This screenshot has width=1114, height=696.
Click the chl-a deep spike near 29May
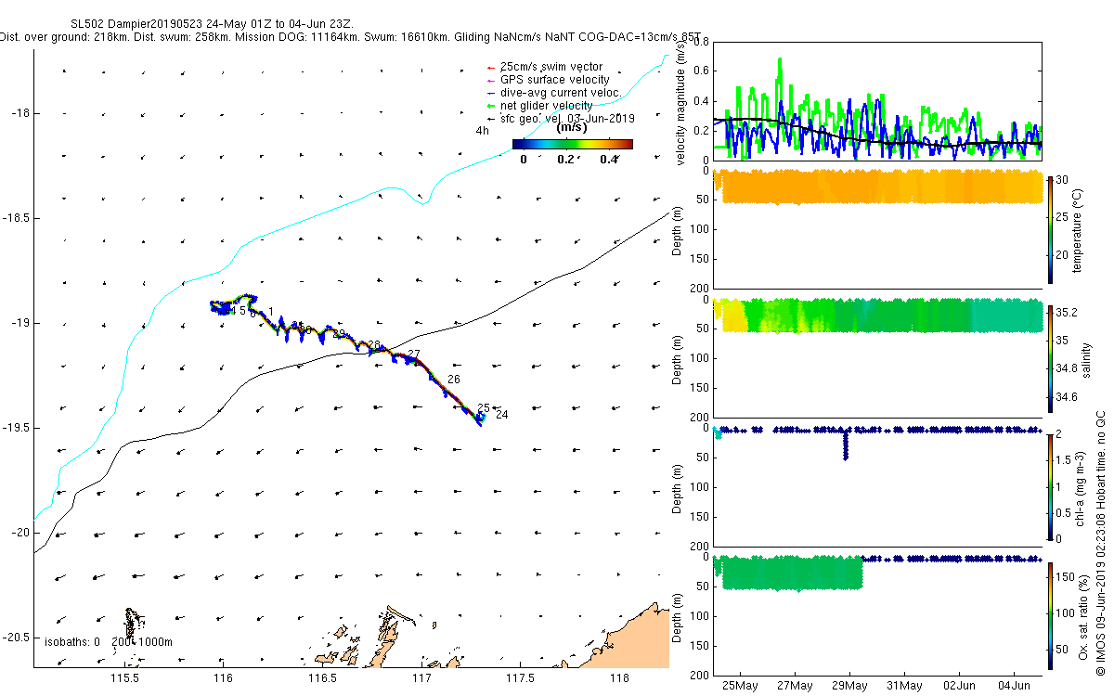846,445
